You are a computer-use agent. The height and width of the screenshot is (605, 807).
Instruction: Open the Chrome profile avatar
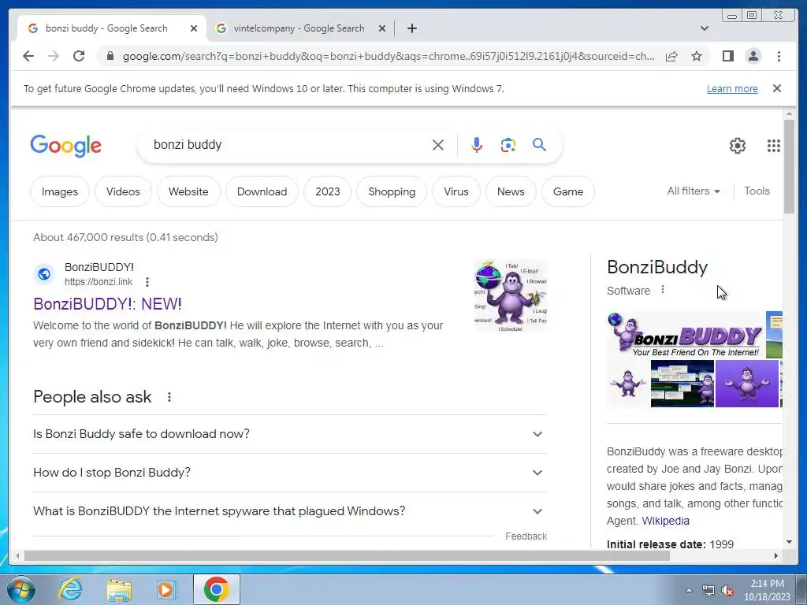click(x=753, y=56)
